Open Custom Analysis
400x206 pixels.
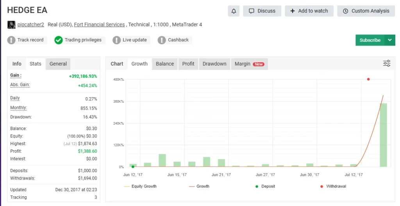[x=366, y=11]
